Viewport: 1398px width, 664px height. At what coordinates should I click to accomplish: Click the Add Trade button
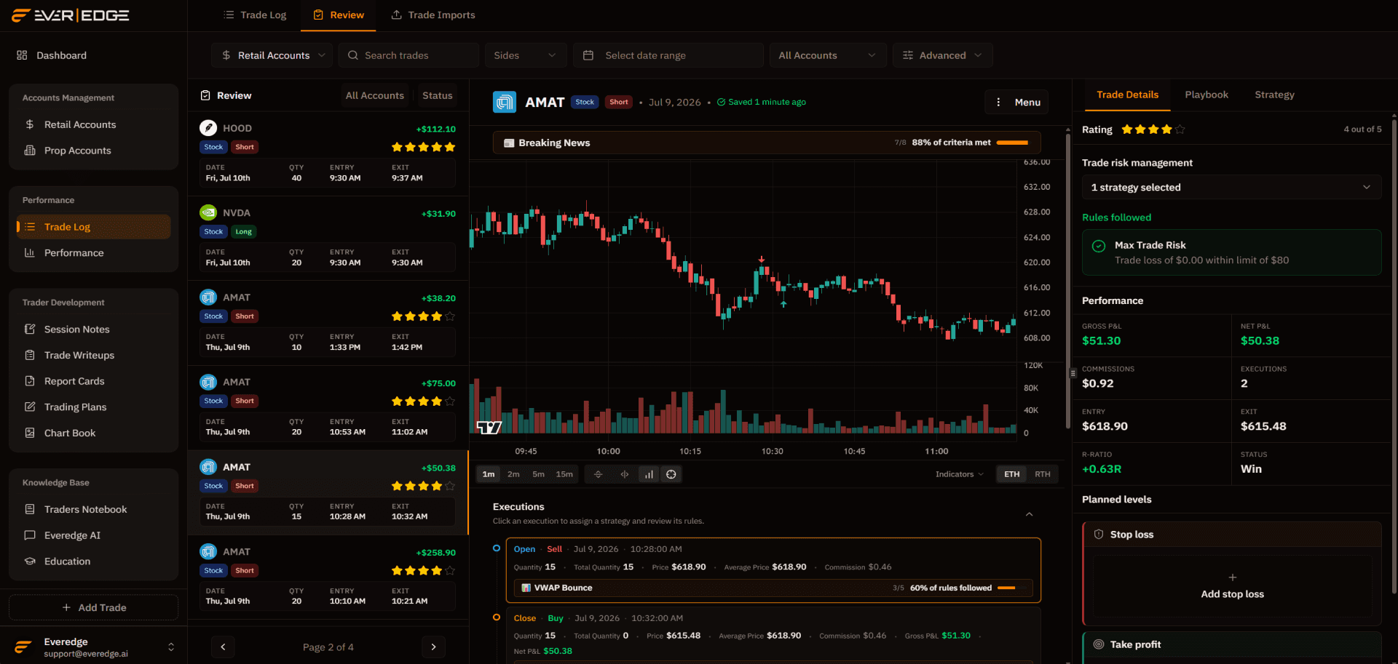pyautogui.click(x=93, y=607)
